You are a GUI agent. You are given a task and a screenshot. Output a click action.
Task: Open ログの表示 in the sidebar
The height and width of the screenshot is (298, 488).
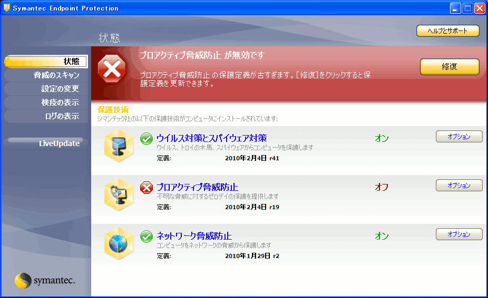pos(46,116)
